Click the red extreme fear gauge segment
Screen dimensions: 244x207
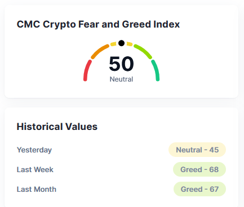coord(87,70)
